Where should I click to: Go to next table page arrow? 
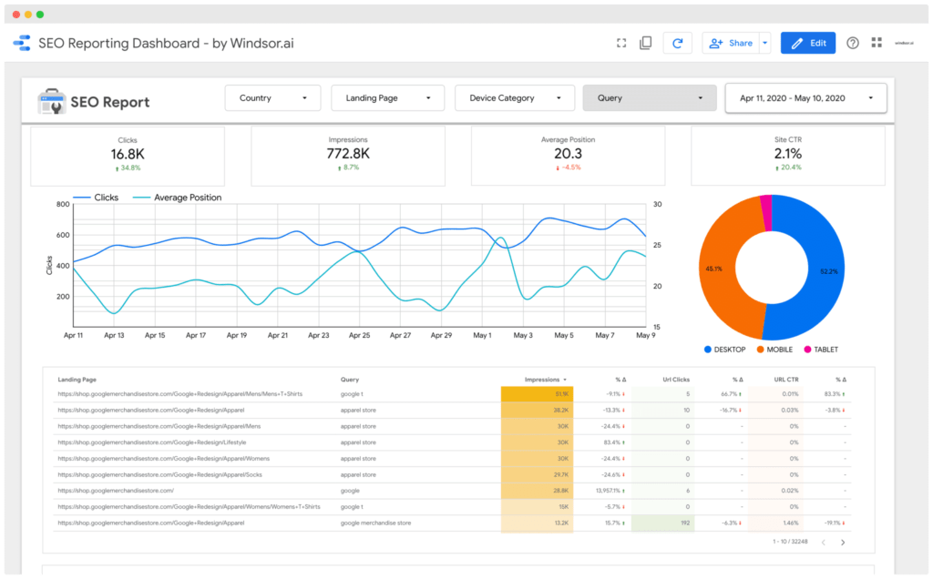point(843,543)
